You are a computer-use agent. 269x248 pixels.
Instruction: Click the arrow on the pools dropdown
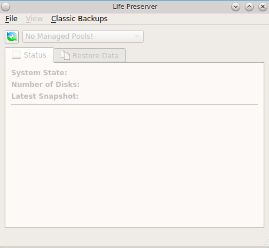(x=137, y=36)
